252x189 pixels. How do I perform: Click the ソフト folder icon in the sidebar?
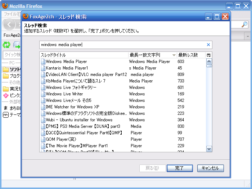click(6, 69)
